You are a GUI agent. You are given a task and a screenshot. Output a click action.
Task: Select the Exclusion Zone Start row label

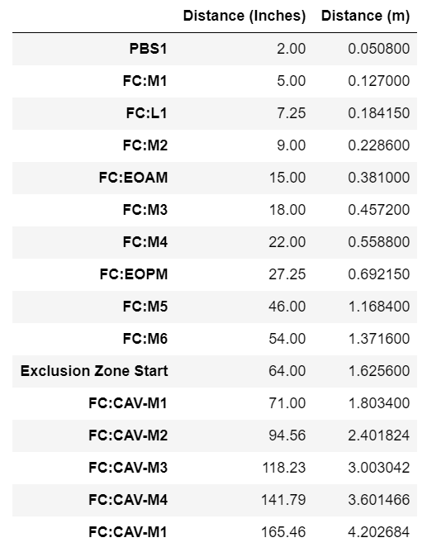(94, 371)
